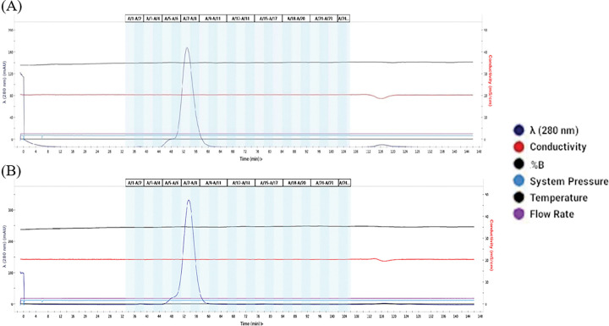Image resolution: width=609 pixels, height=326 pixels.
Task: Select the 'System Pressure' legend label
Action: tap(569, 182)
